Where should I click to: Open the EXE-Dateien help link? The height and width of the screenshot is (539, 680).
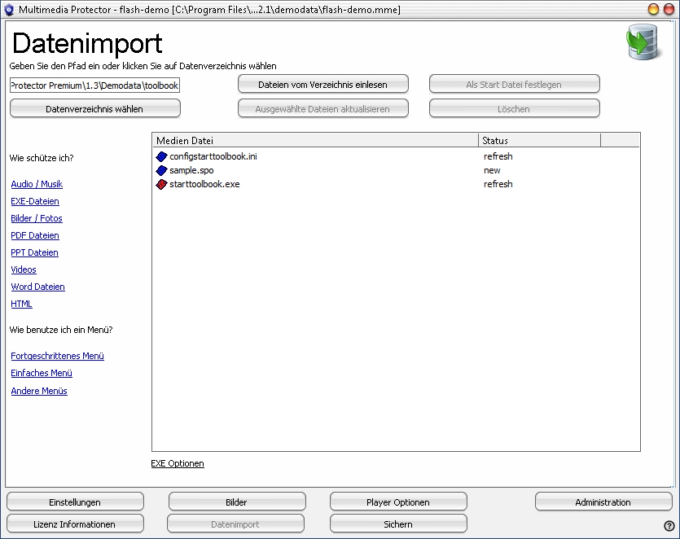point(35,201)
